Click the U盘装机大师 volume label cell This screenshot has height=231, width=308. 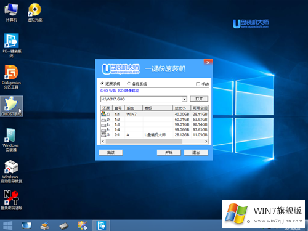tap(155, 135)
